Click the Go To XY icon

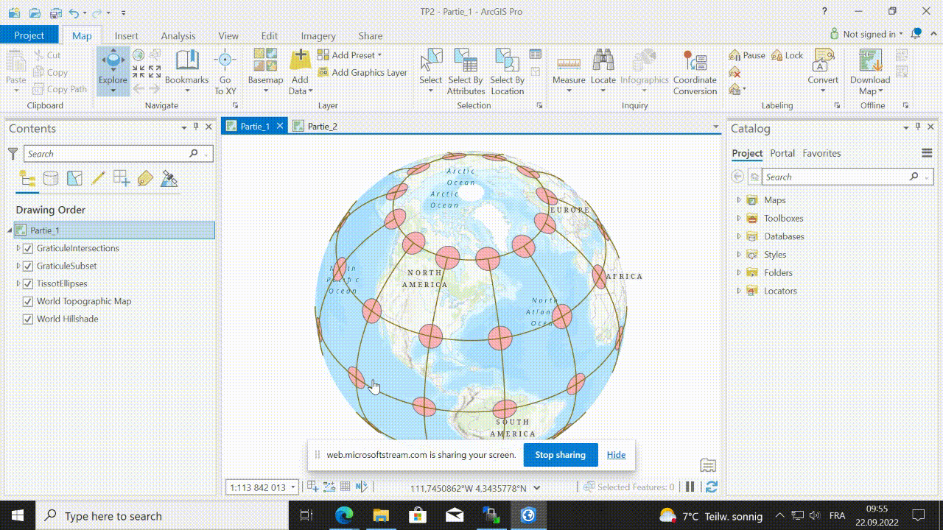pos(225,64)
